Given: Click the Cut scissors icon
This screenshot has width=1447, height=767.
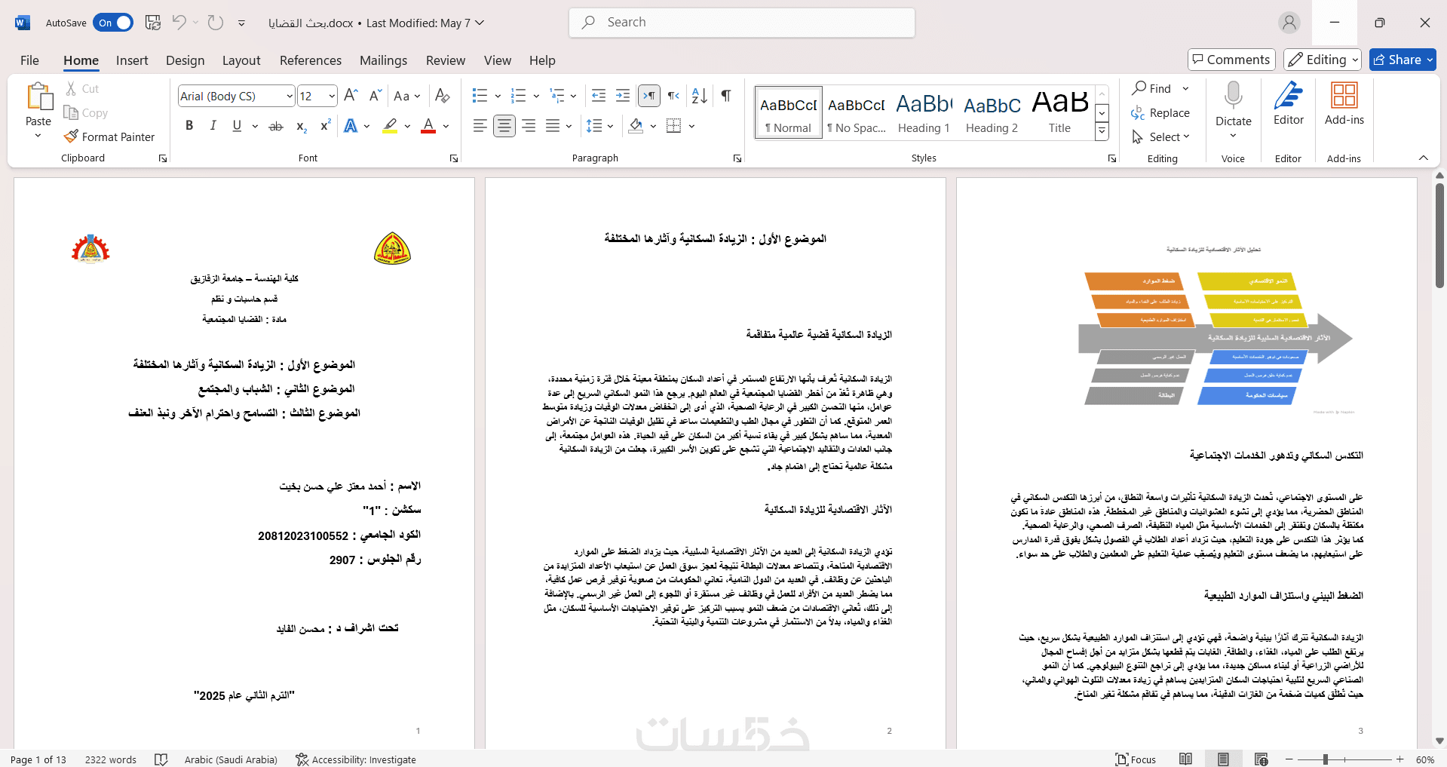Looking at the screenshot, I should 71,88.
